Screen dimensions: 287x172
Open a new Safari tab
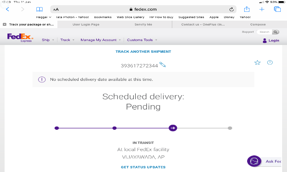pos(262,9)
